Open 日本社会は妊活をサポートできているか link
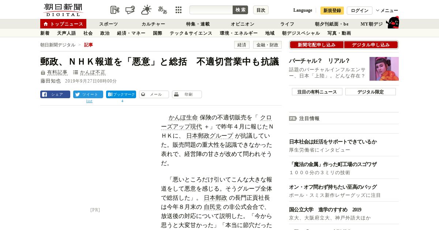 coord(333,142)
